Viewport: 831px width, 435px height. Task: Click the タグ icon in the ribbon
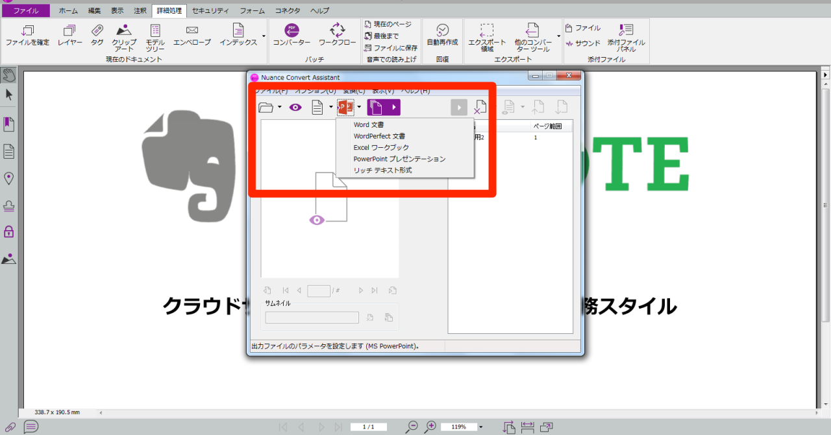pos(97,36)
